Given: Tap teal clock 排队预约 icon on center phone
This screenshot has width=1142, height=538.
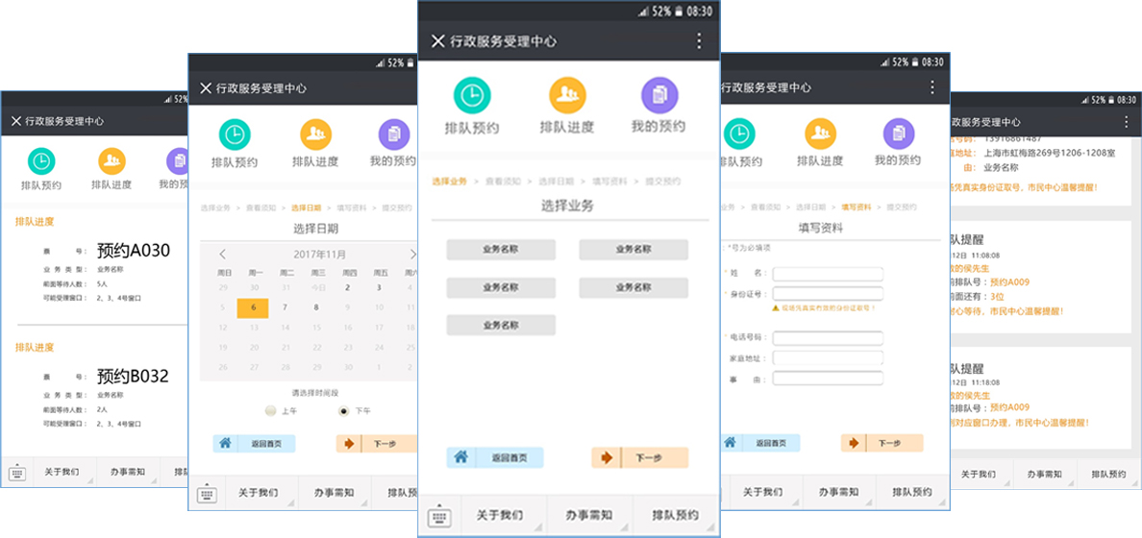Looking at the screenshot, I should click(x=472, y=95).
